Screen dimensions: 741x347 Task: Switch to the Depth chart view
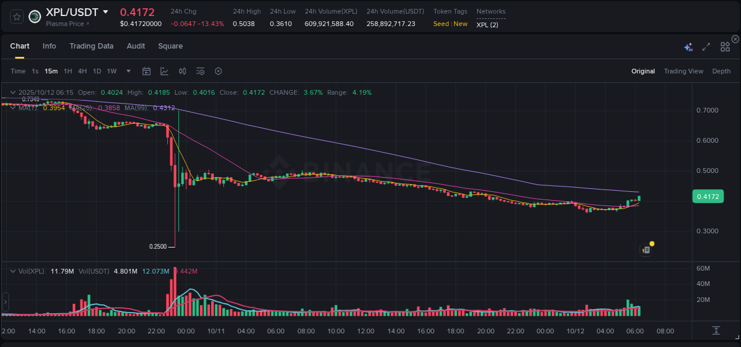pyautogui.click(x=721, y=71)
